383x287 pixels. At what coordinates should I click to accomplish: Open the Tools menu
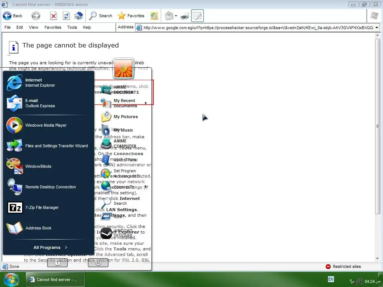coord(72,27)
